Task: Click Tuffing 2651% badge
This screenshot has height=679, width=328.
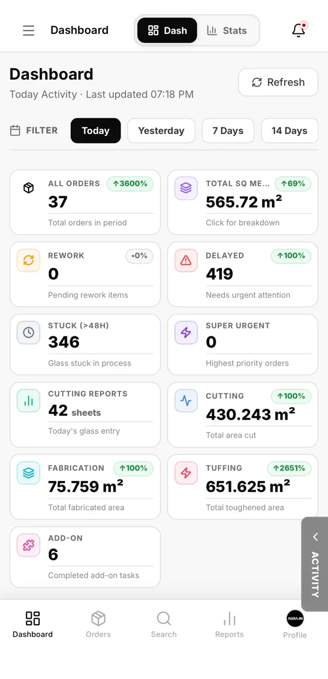Action: click(289, 468)
